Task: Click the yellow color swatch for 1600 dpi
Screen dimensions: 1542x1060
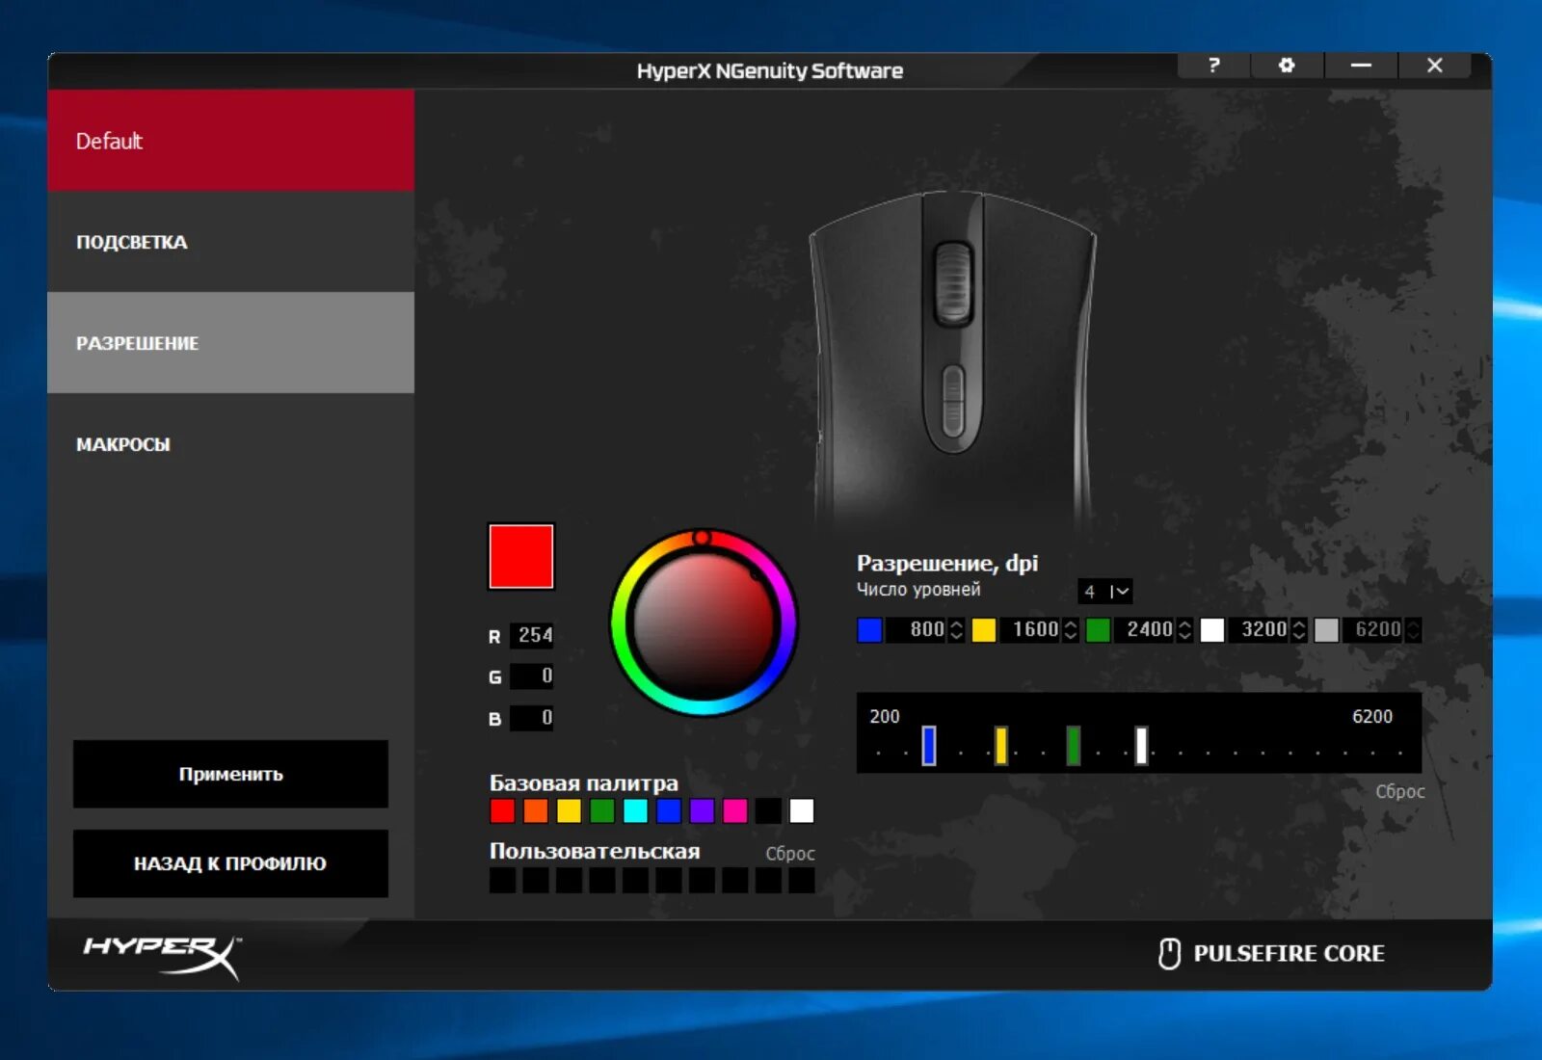Action: [984, 630]
